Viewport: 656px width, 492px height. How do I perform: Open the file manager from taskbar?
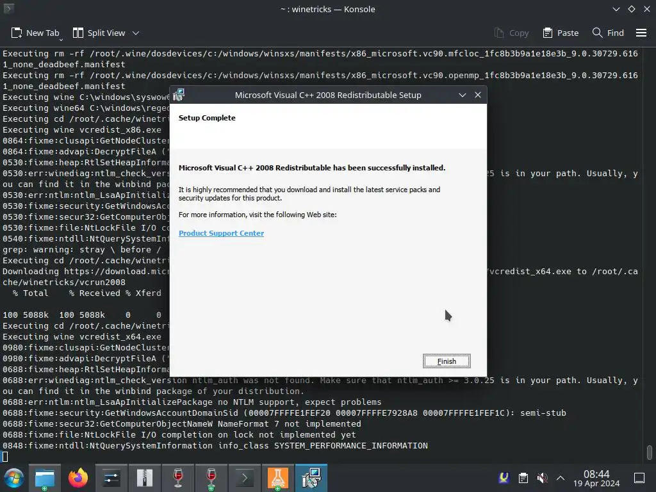point(45,478)
